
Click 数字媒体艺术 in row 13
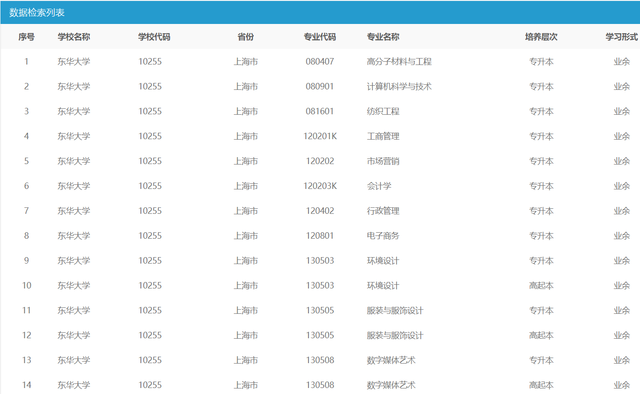pos(391,360)
